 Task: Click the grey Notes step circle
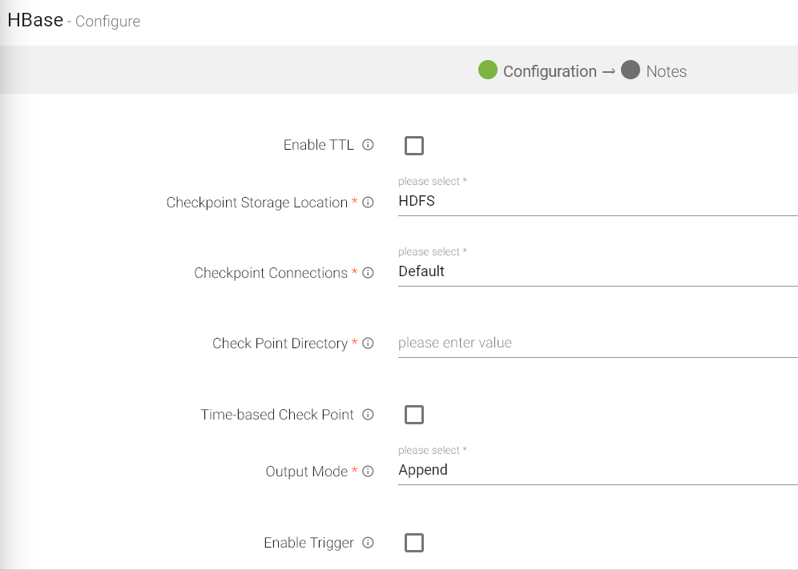[x=631, y=70]
